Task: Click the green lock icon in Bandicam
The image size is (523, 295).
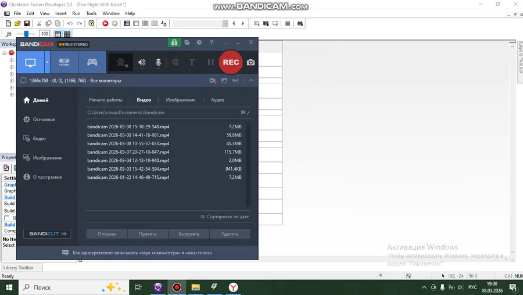Action: tap(174, 42)
